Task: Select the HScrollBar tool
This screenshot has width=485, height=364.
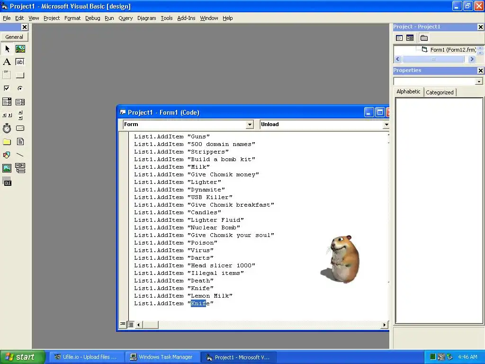Action: 7,115
